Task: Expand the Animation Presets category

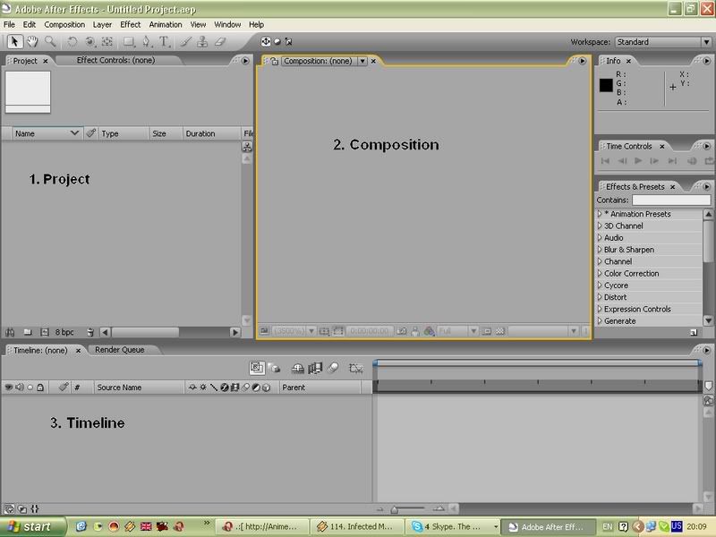Action: [x=600, y=214]
